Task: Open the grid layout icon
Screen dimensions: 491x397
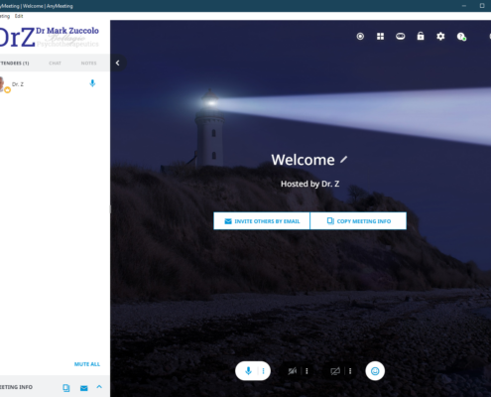Action: (381, 37)
